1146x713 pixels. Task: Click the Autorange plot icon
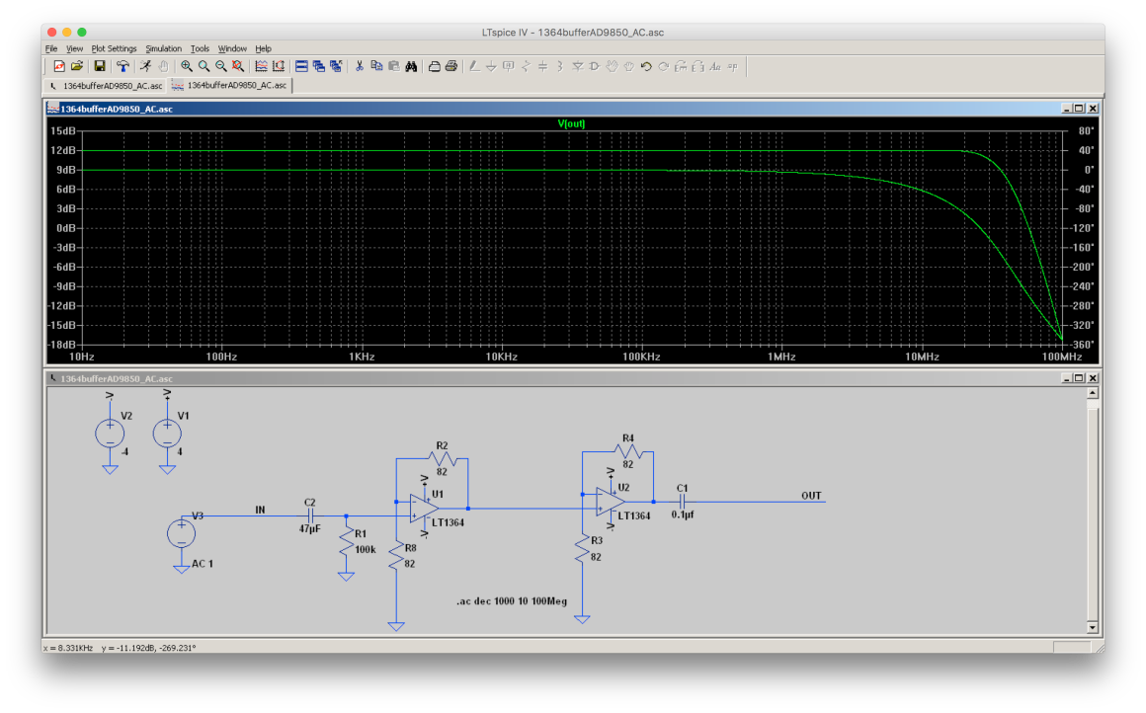(261, 66)
